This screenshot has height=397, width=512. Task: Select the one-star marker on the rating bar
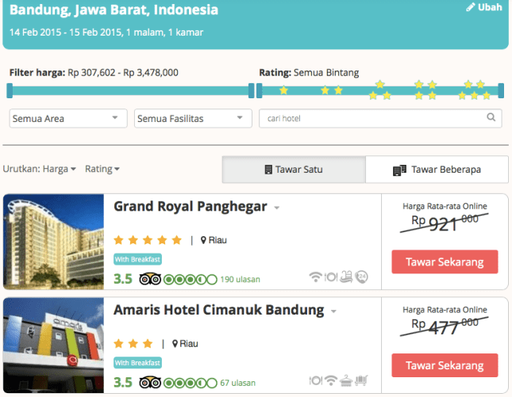[x=283, y=90]
